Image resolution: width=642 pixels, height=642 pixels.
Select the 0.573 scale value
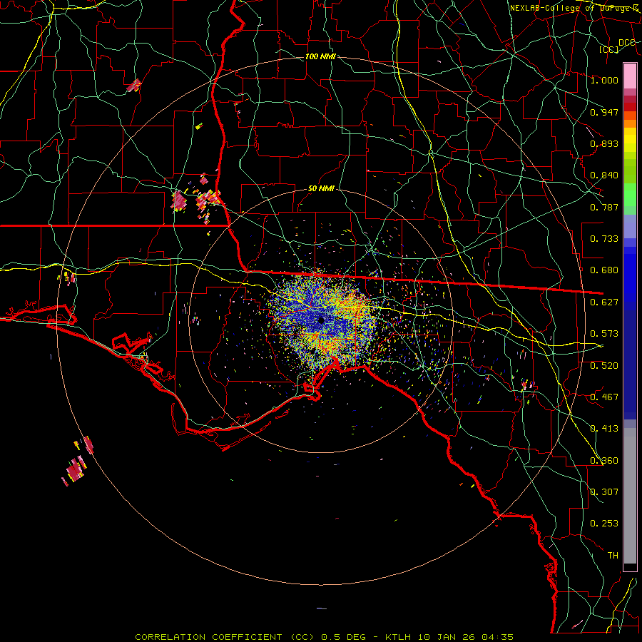coord(604,334)
